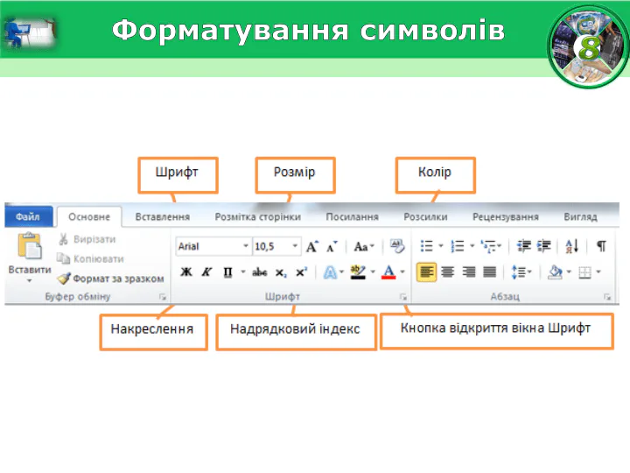Click the Clear Formatting eraser icon
This screenshot has height=473, width=630.
coord(395,247)
